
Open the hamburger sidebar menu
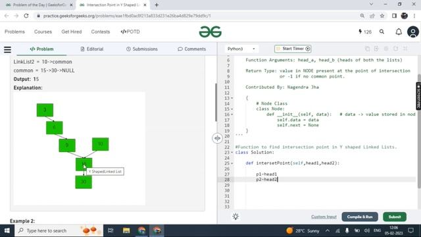coord(7,49)
